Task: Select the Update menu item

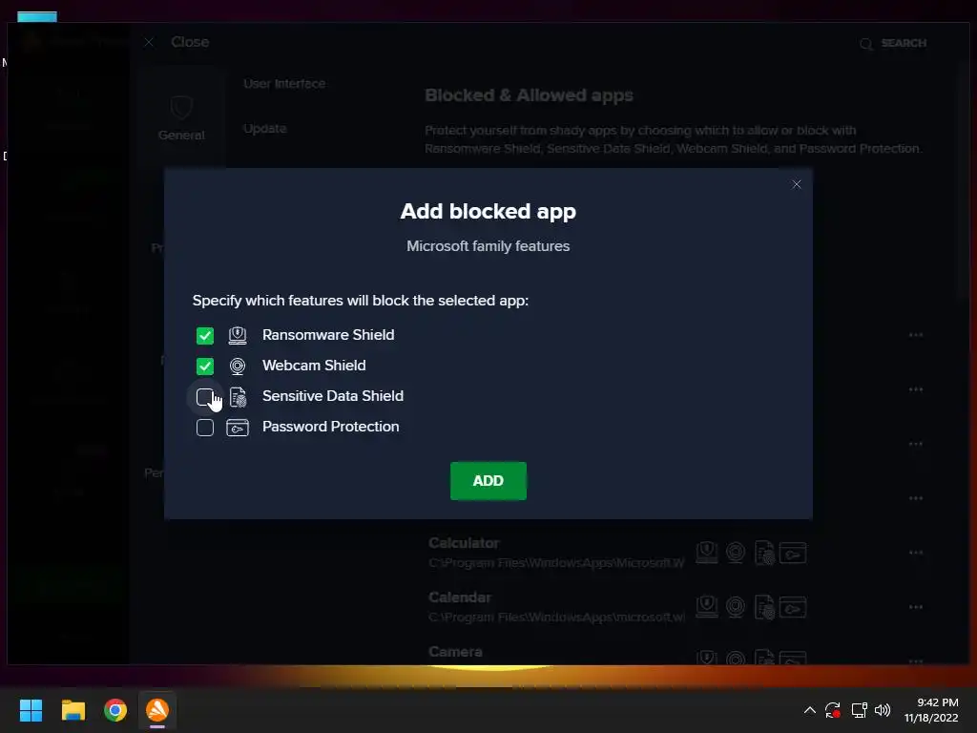Action: pyautogui.click(x=265, y=129)
